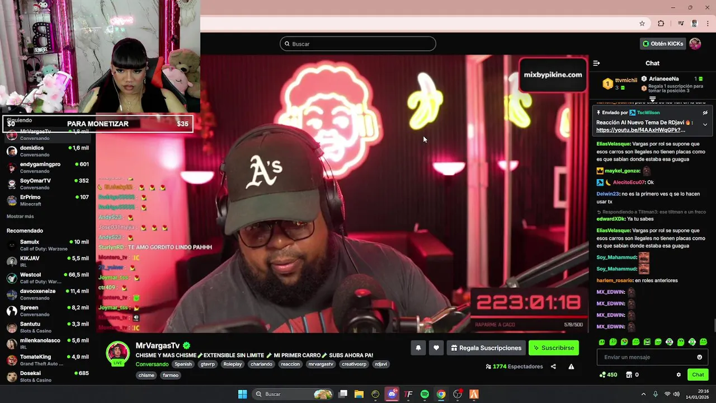Click the Obtén KICKs button

pyautogui.click(x=663, y=44)
